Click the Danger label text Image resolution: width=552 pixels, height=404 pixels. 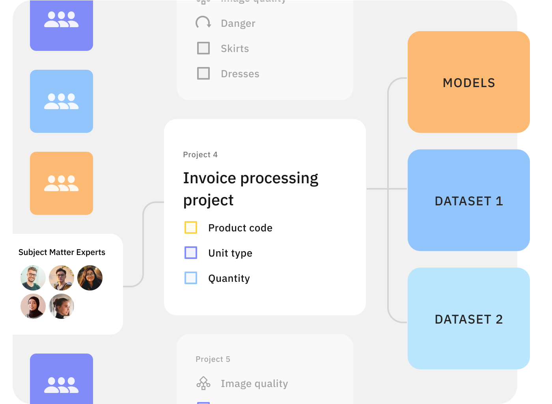238,23
